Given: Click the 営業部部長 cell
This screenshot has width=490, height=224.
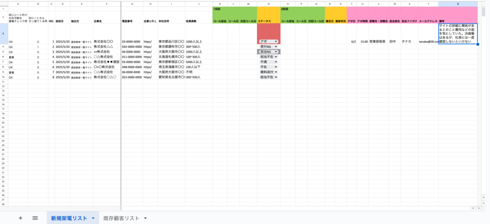Looking at the screenshot, I should tap(378, 42).
